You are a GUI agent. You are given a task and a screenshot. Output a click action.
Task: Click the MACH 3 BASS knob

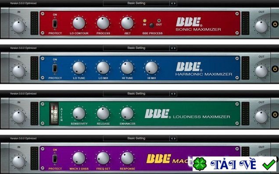(79, 158)
